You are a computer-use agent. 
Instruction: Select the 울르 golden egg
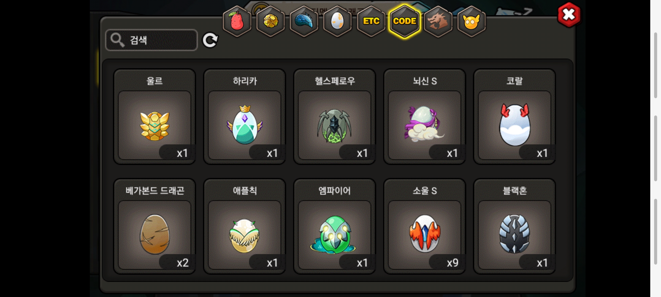tap(155, 116)
